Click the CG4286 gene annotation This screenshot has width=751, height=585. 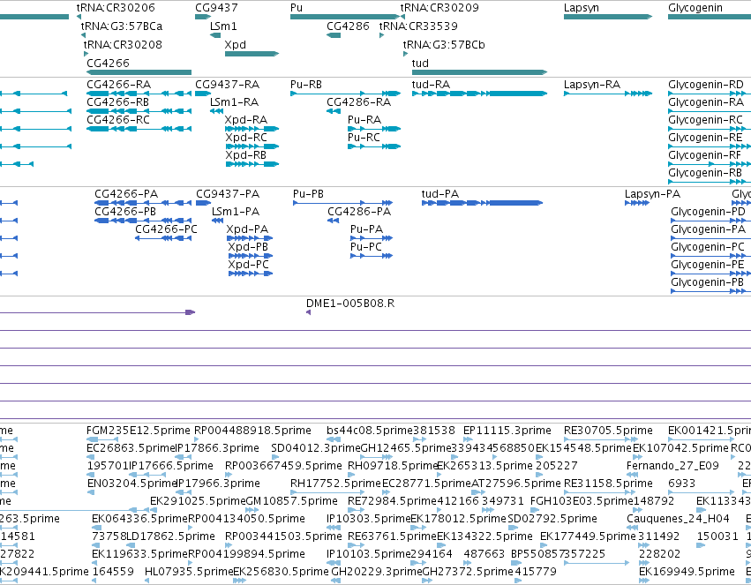coord(334,35)
